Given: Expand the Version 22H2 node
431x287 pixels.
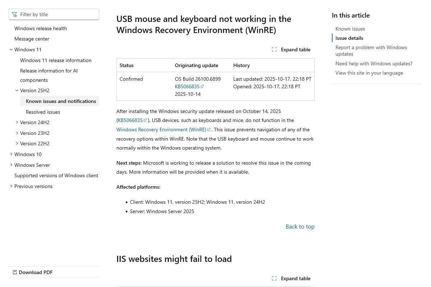Looking at the screenshot, I should click(x=17, y=143).
